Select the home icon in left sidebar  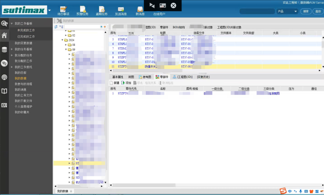tap(4, 35)
